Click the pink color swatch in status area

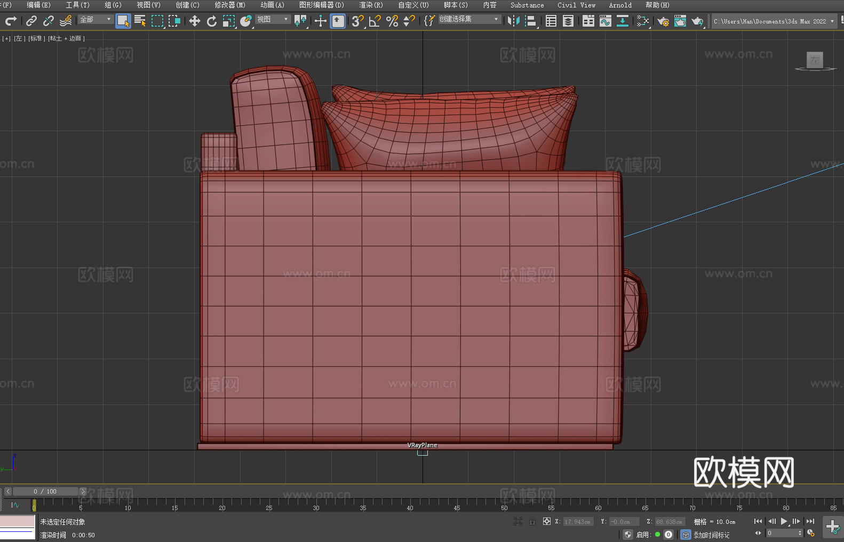pos(17,521)
